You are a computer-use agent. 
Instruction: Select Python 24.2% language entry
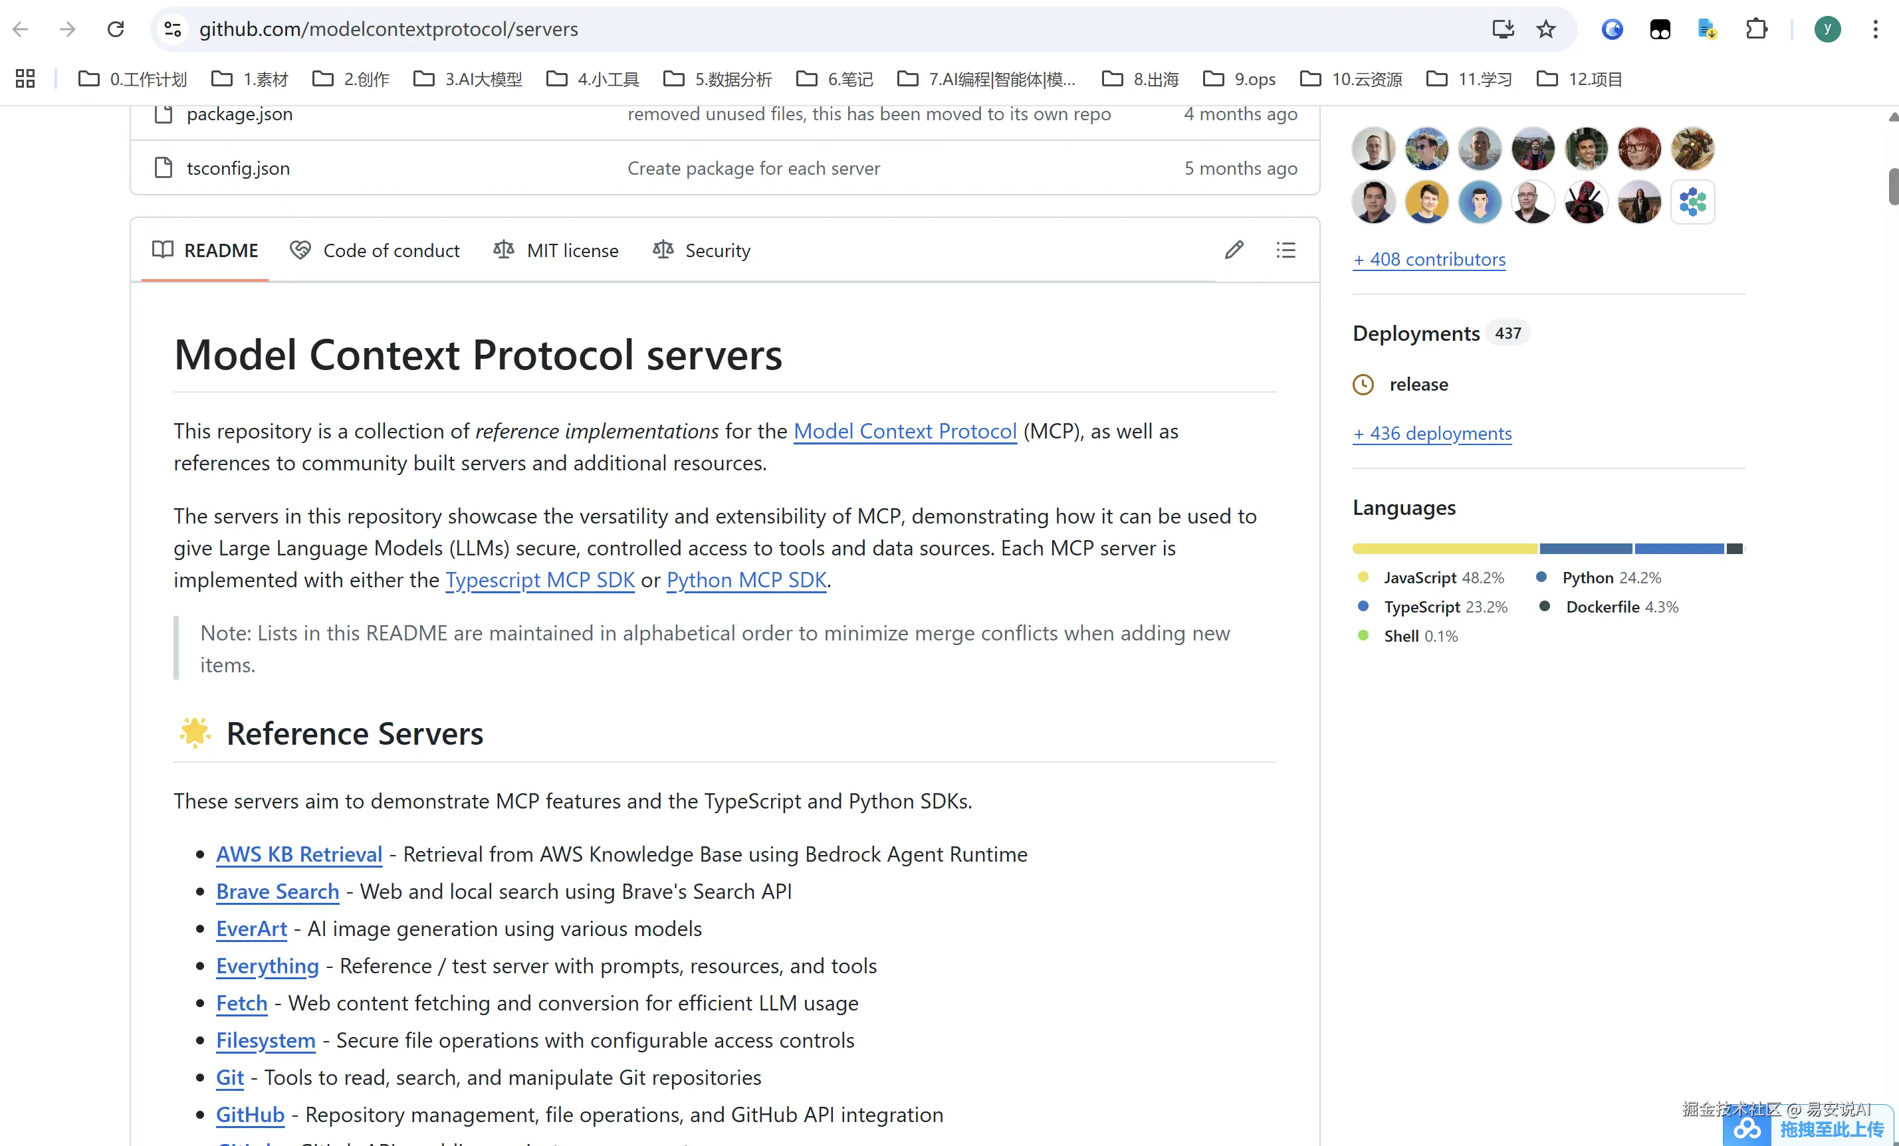click(1599, 577)
